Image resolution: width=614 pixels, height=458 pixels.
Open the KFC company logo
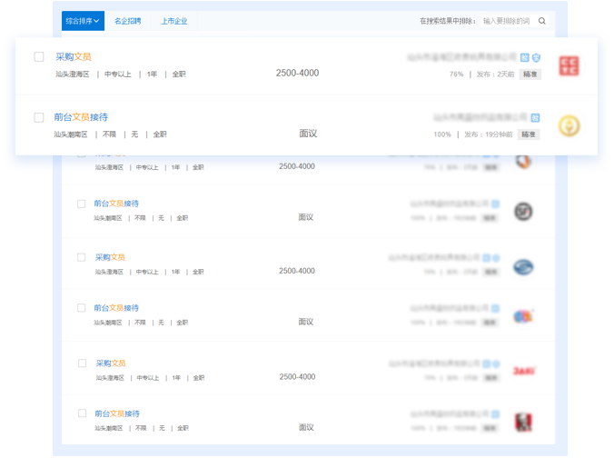(x=523, y=423)
